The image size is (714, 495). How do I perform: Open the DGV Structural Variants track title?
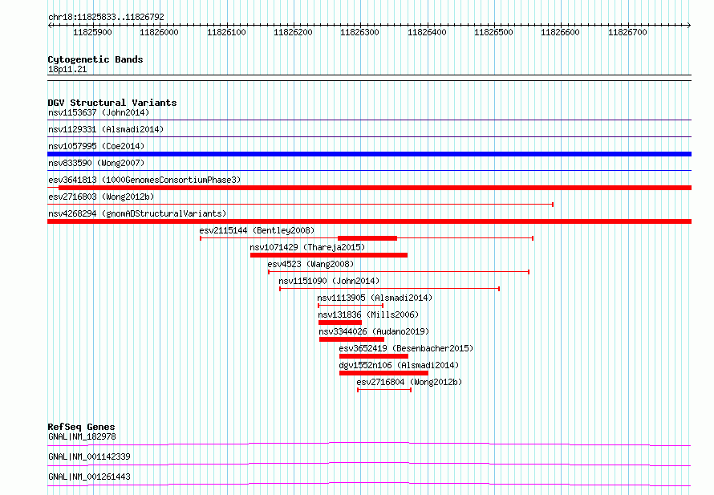click(x=112, y=103)
